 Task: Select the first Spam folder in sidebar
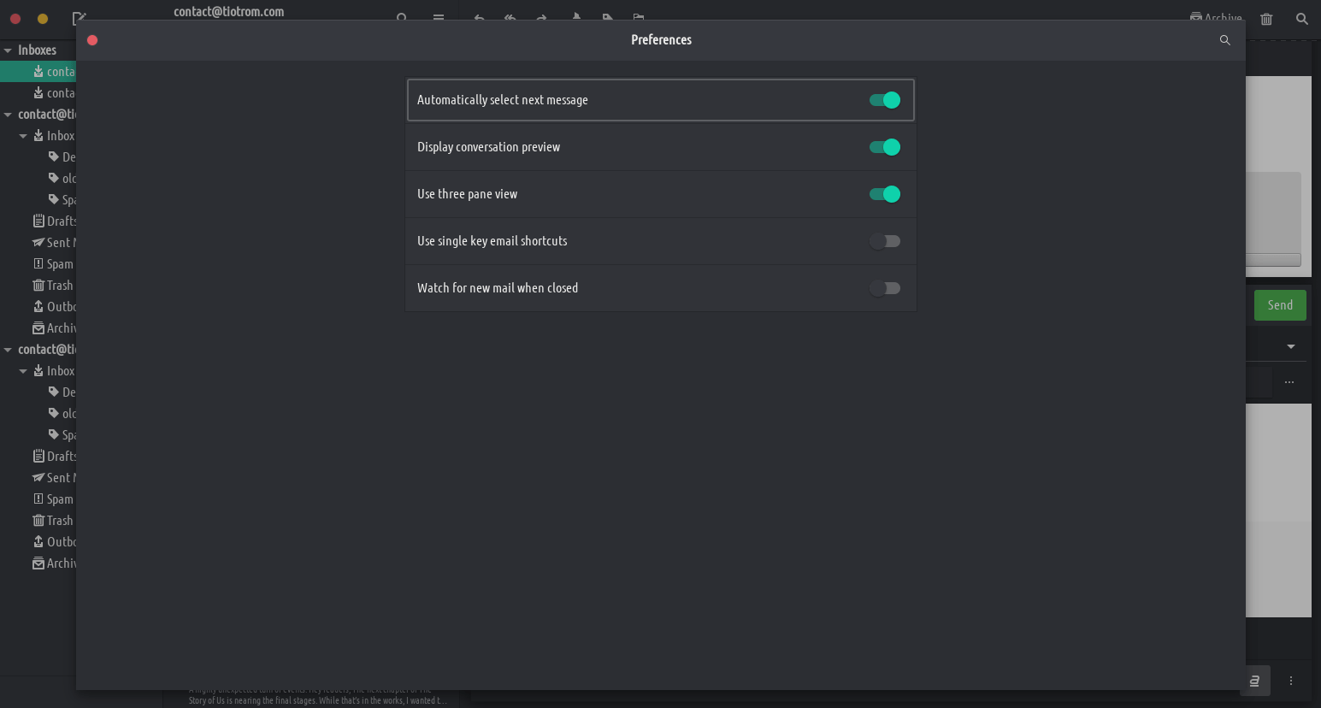coord(53,264)
